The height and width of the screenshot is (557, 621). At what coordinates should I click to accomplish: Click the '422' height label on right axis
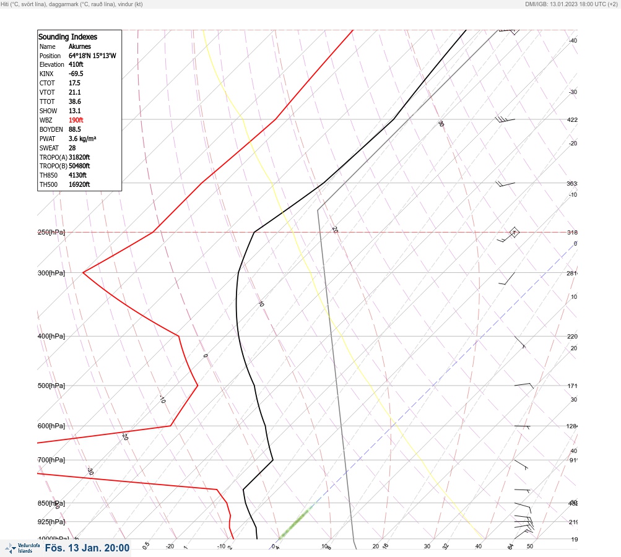tap(572, 119)
